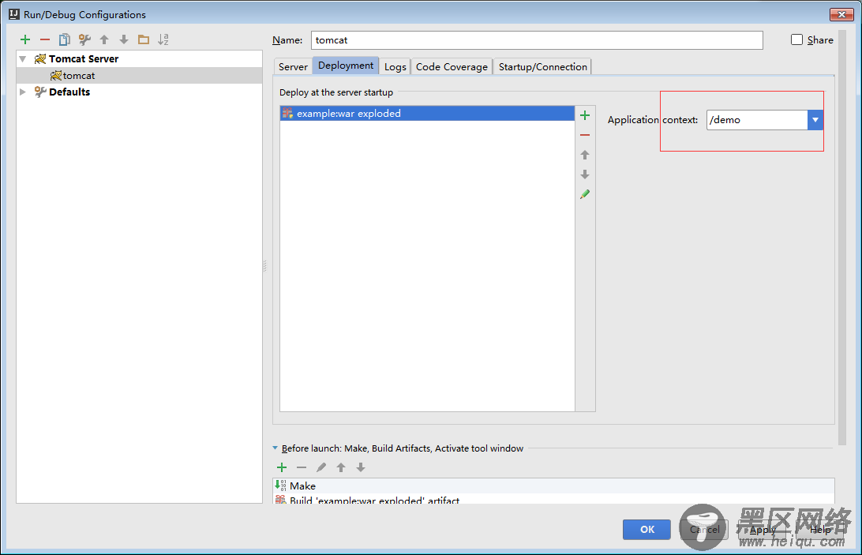Edit the Before launch task with the pencil icon
Screen dimensions: 862x555
click(x=321, y=467)
